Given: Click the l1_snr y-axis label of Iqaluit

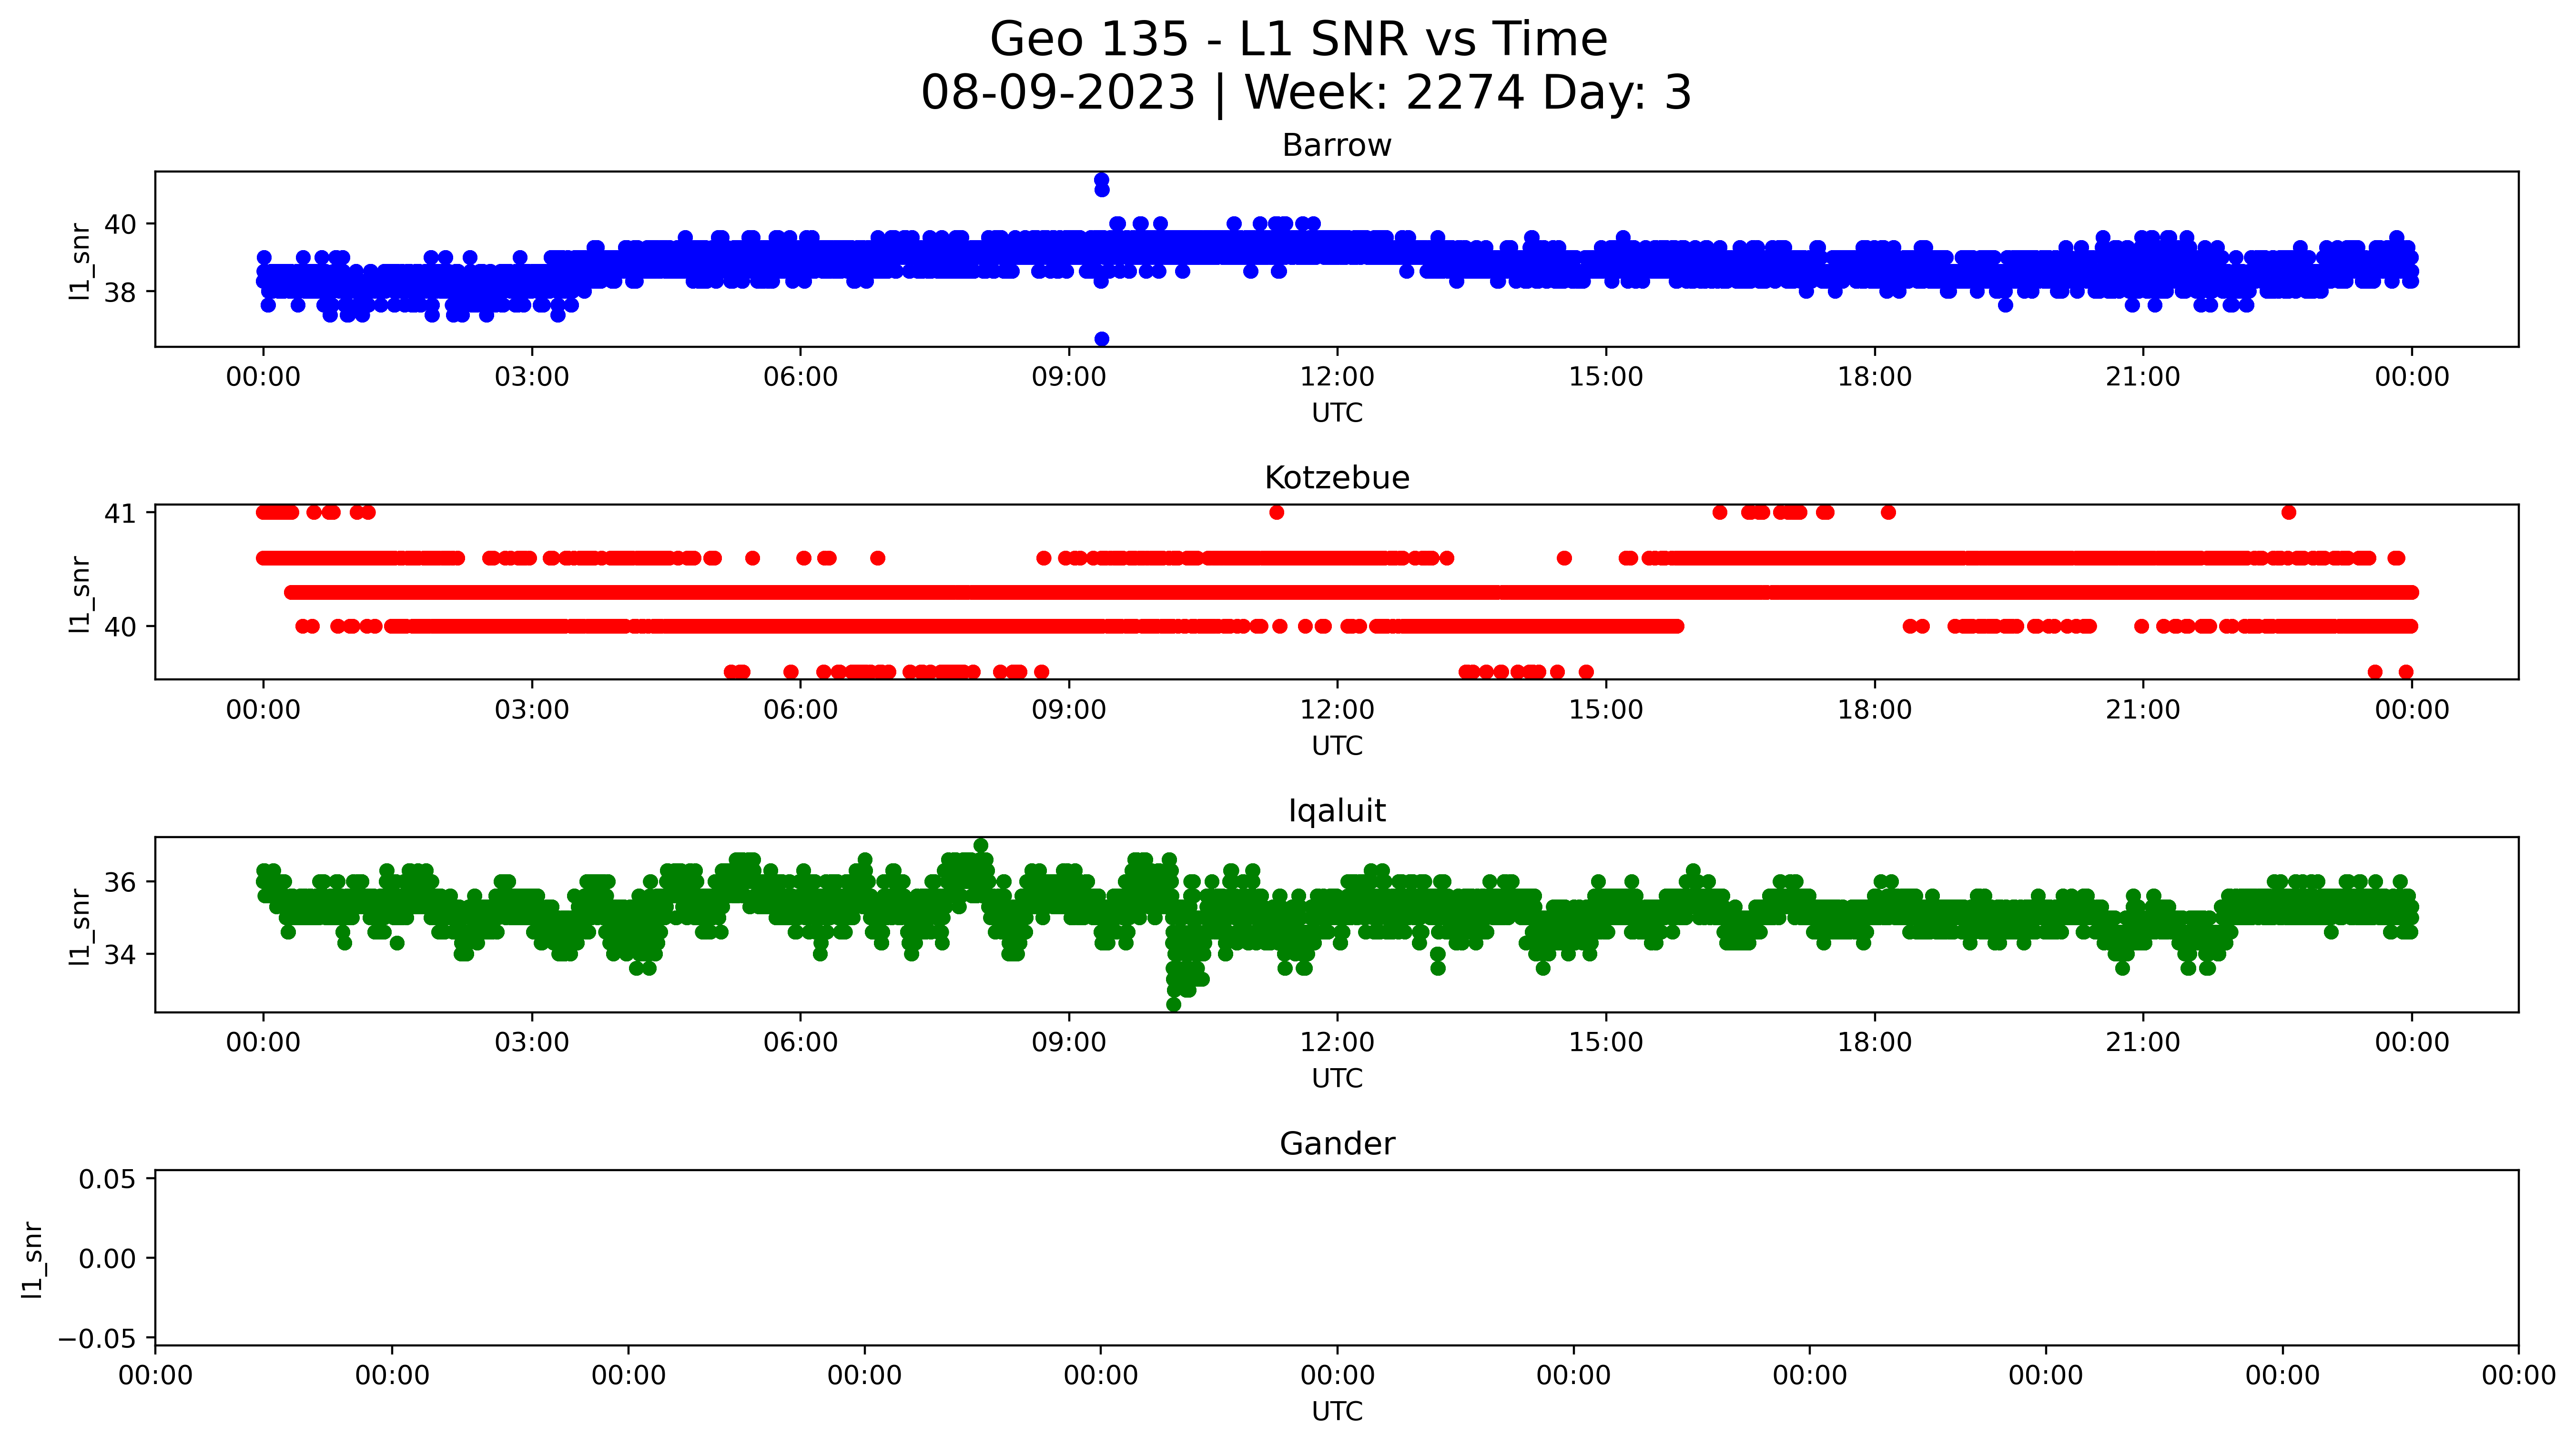Looking at the screenshot, I should coord(80,926).
